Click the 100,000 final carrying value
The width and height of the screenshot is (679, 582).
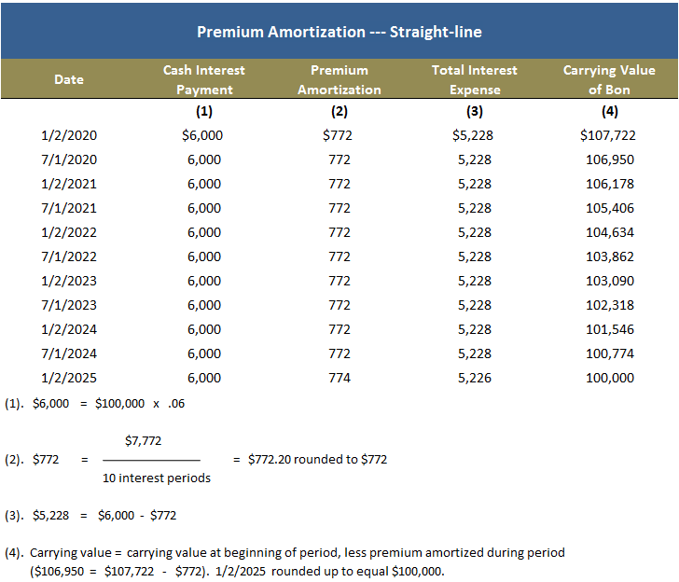[x=610, y=378]
